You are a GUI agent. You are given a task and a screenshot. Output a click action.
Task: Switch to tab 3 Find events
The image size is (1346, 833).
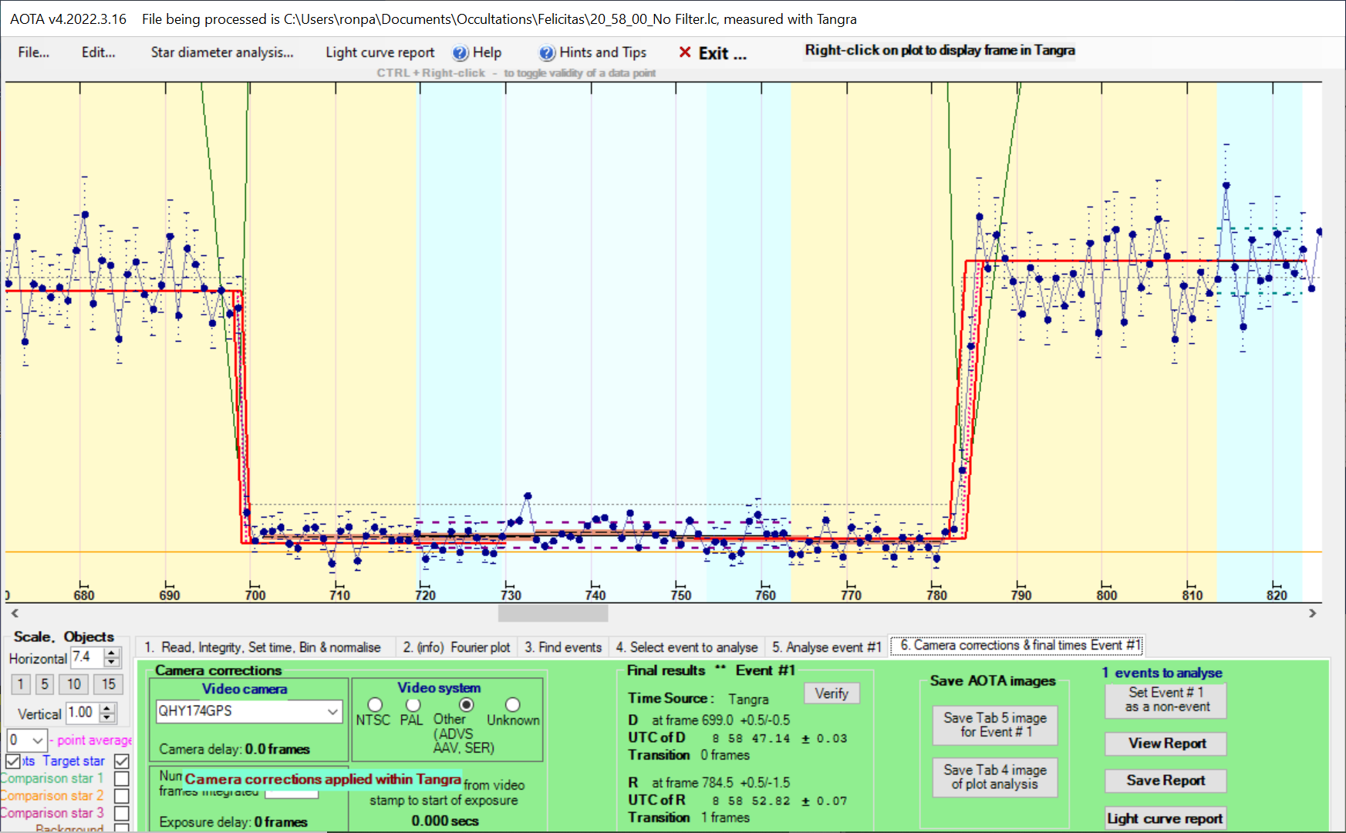point(563,647)
